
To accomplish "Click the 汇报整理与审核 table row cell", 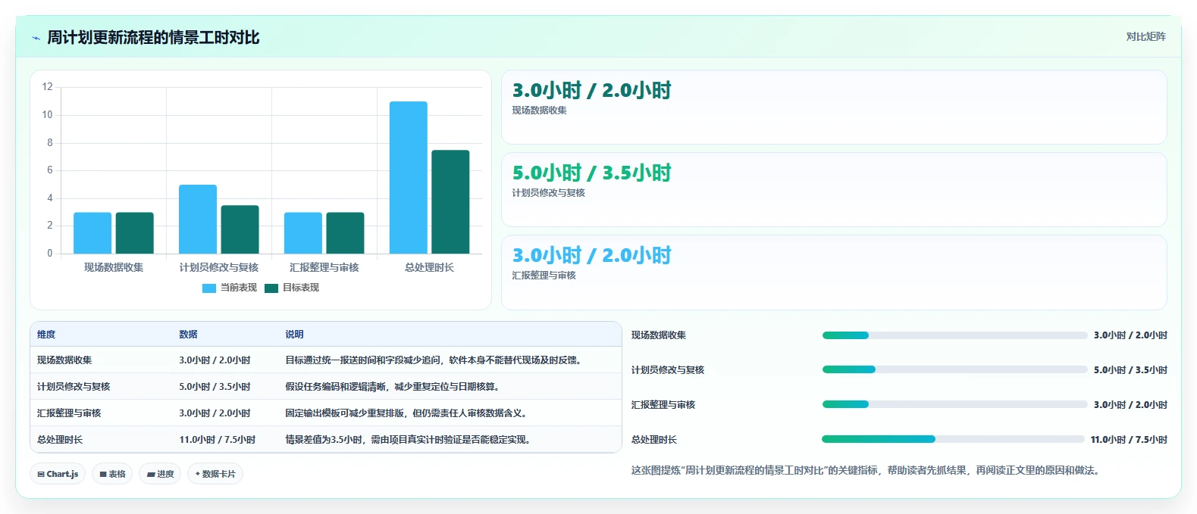I will pos(69,413).
